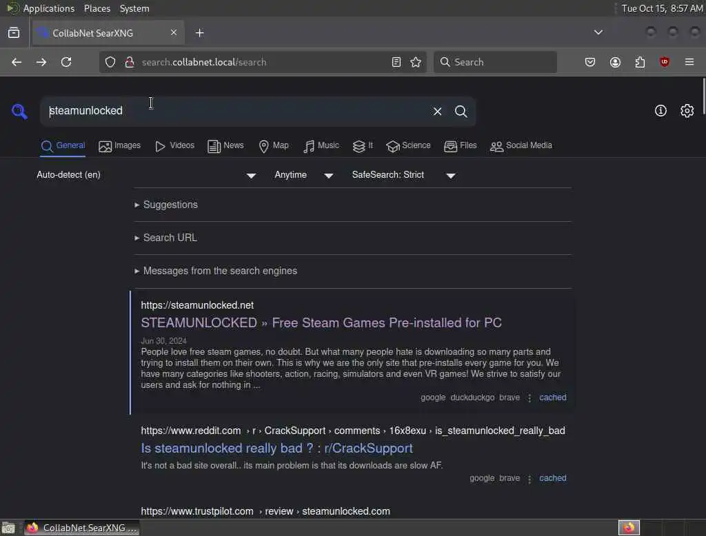This screenshot has height=536, width=706.
Task: Switch to Images category
Action: 120,146
